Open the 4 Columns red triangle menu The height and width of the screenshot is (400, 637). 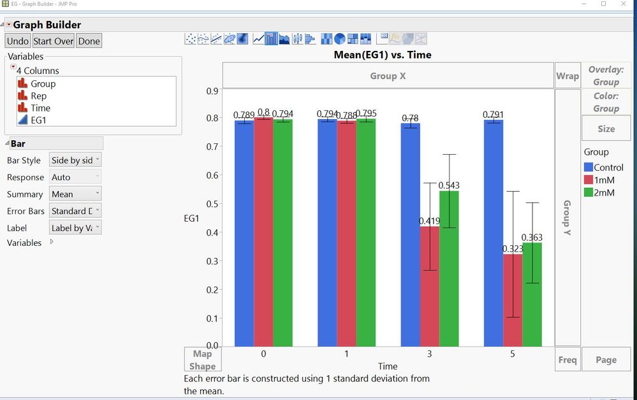point(13,66)
